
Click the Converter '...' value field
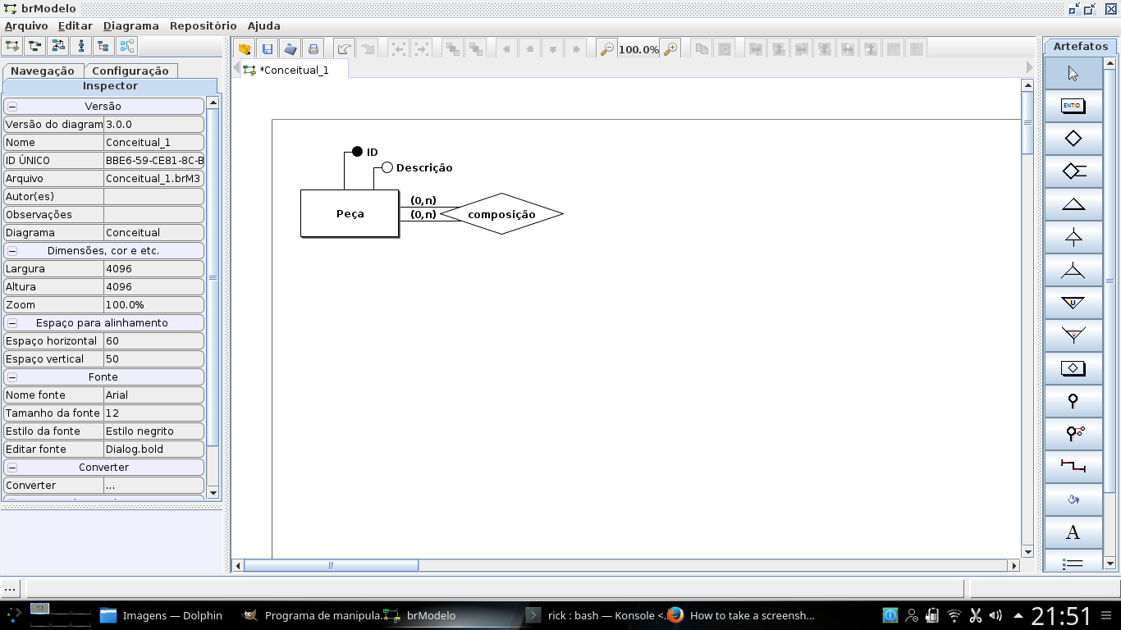tap(153, 486)
